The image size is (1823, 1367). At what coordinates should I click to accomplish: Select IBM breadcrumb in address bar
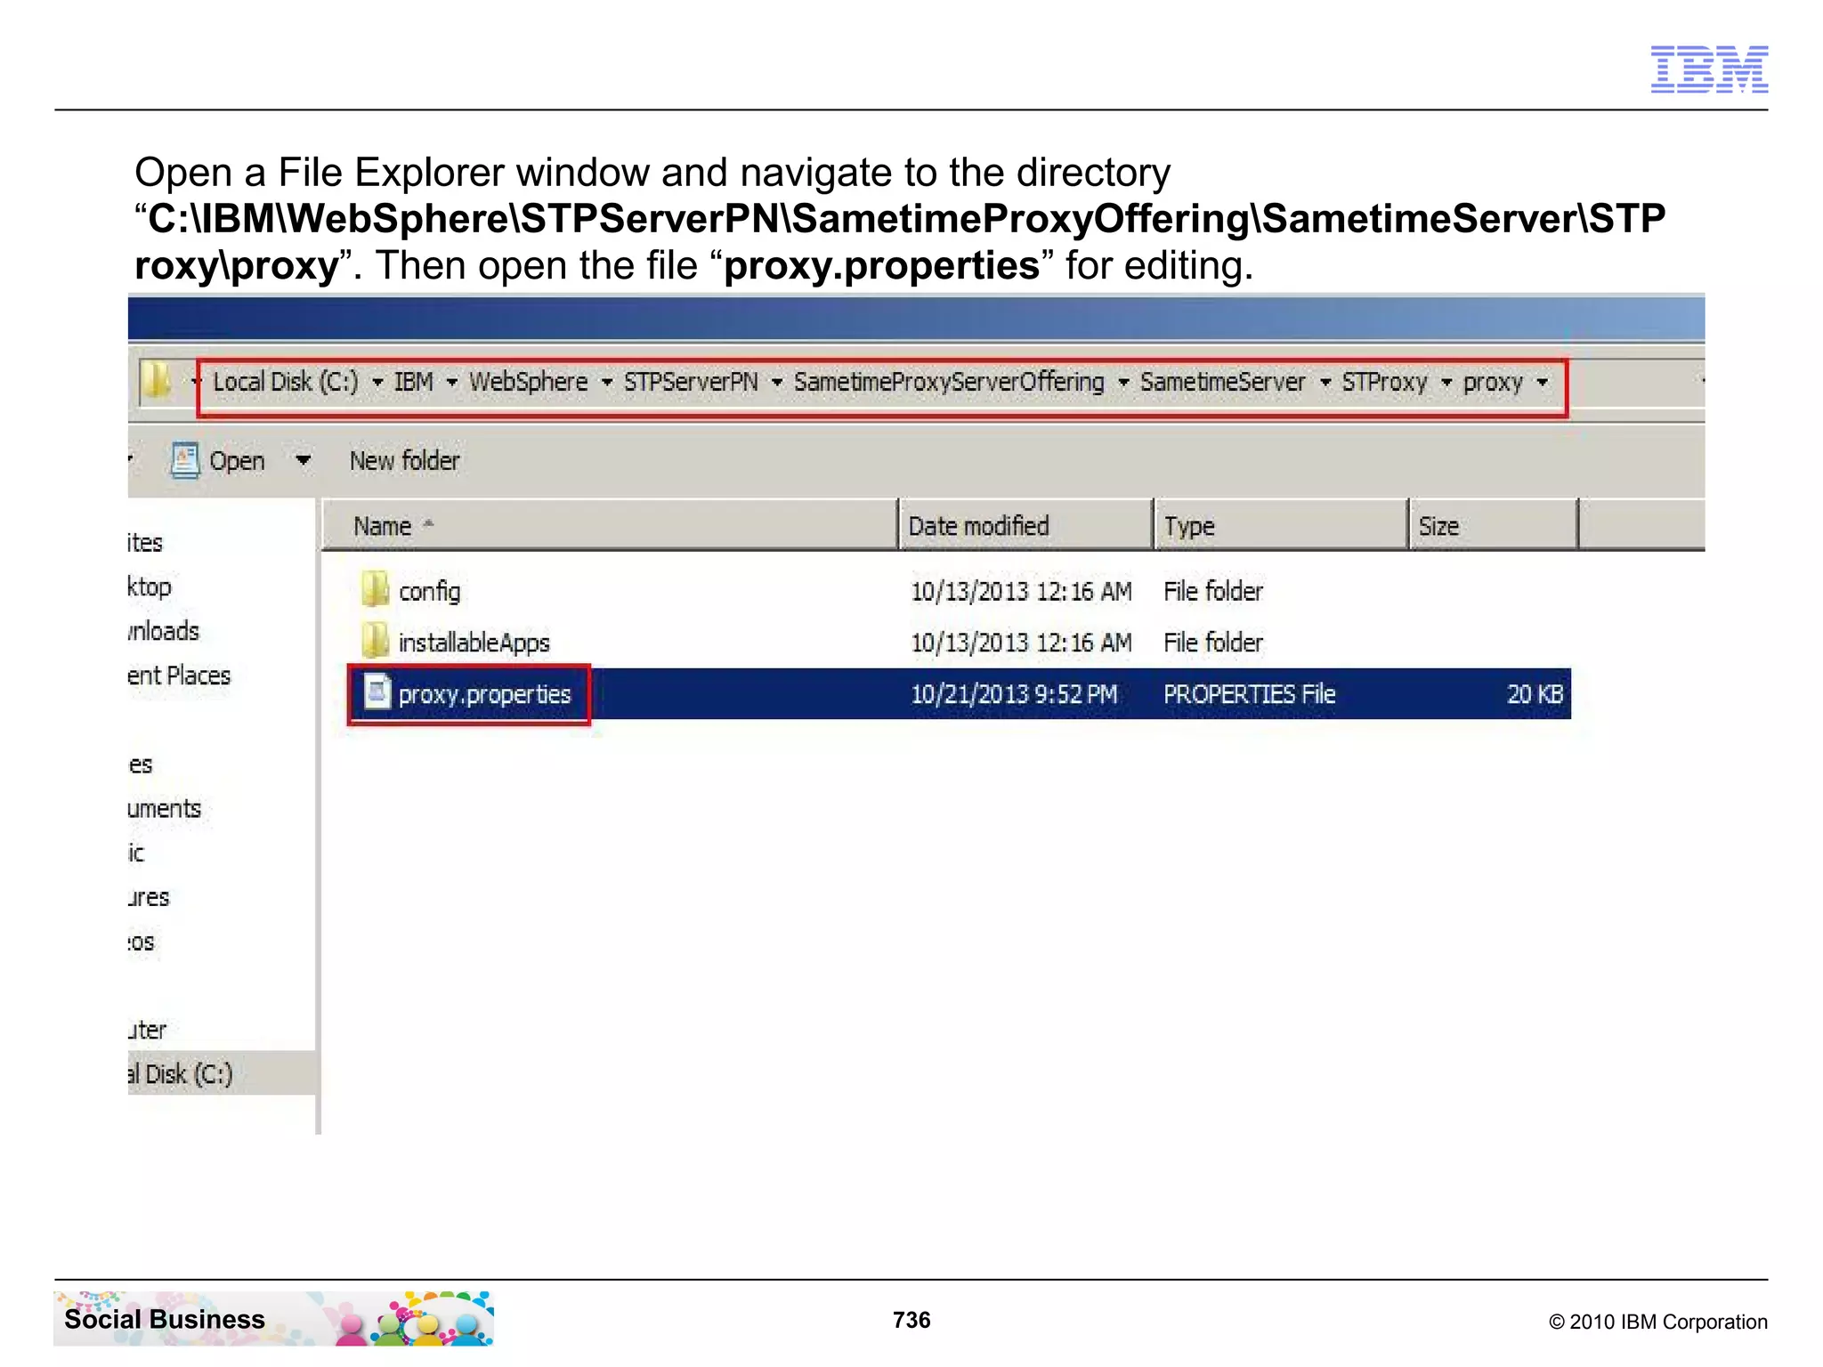(414, 382)
